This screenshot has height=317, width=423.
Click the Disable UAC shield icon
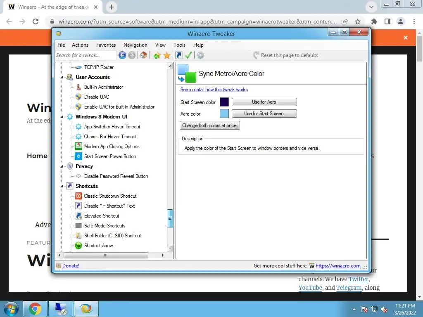[x=78, y=97]
